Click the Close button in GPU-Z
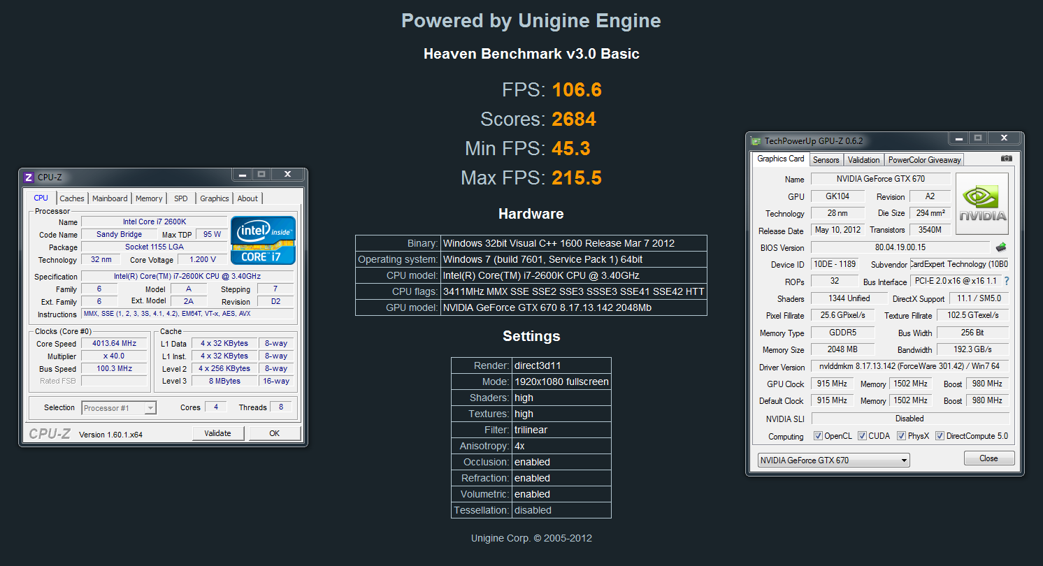Screen dimensions: 1043x566 click(x=988, y=458)
